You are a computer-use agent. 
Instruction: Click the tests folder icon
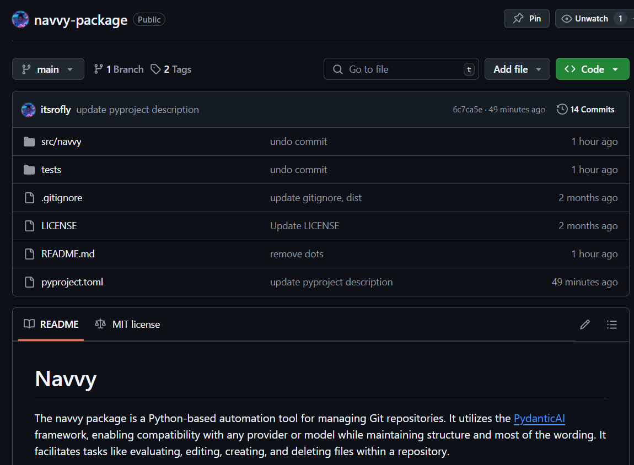pos(29,170)
